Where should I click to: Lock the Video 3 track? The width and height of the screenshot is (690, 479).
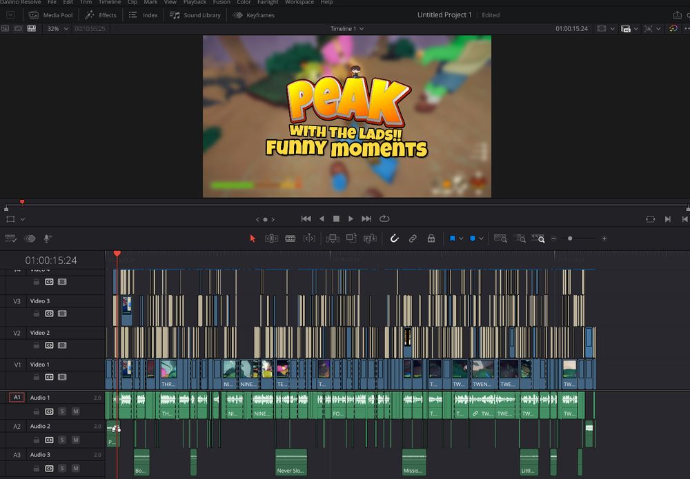click(x=37, y=314)
